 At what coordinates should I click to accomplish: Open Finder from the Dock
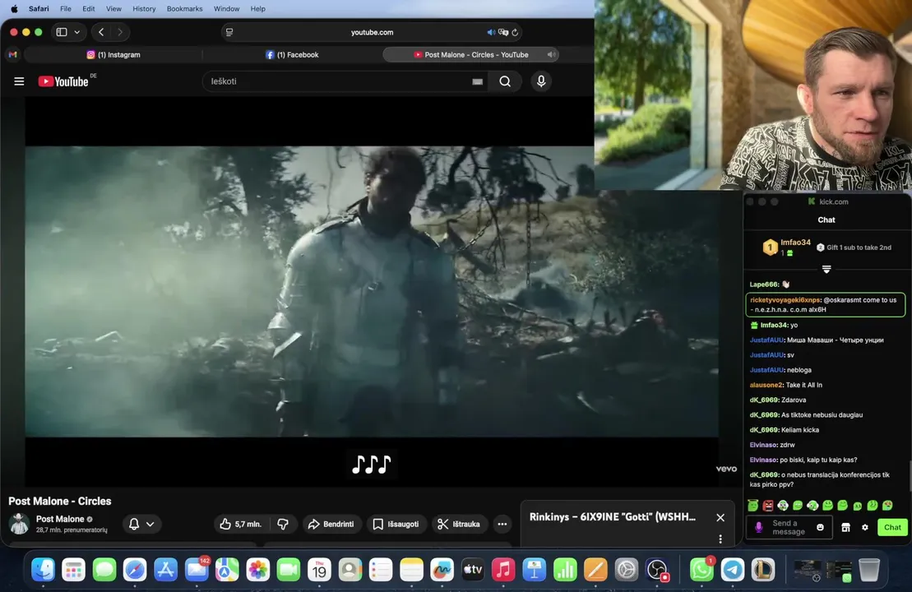pos(43,570)
